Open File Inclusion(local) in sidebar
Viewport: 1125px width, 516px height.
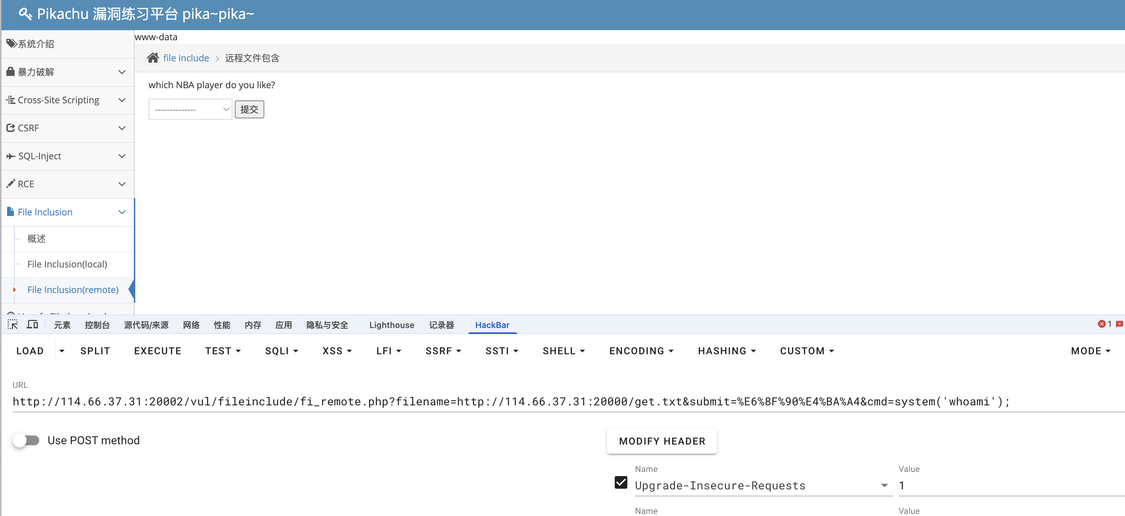[x=67, y=264]
